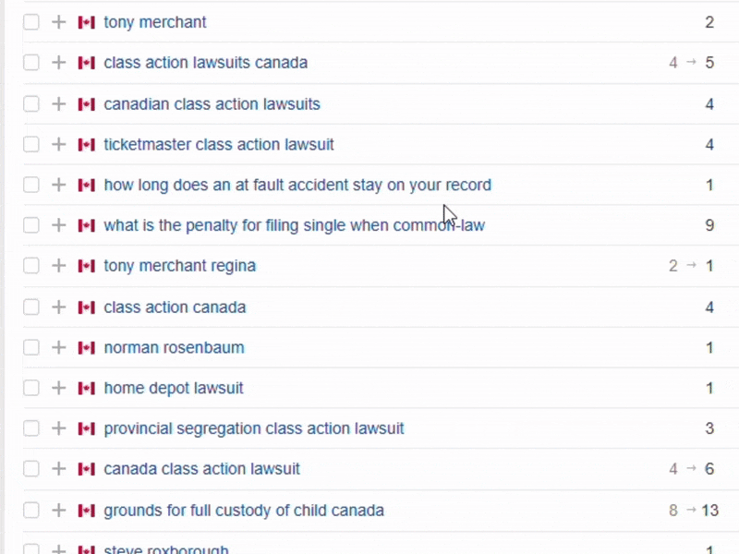Check the provincial segregation class action lawsuit row
739x554 pixels.
point(31,428)
